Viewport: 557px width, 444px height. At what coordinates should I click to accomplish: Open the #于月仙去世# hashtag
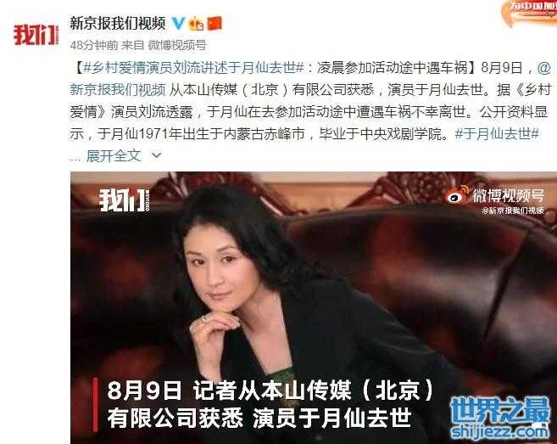[x=498, y=134]
